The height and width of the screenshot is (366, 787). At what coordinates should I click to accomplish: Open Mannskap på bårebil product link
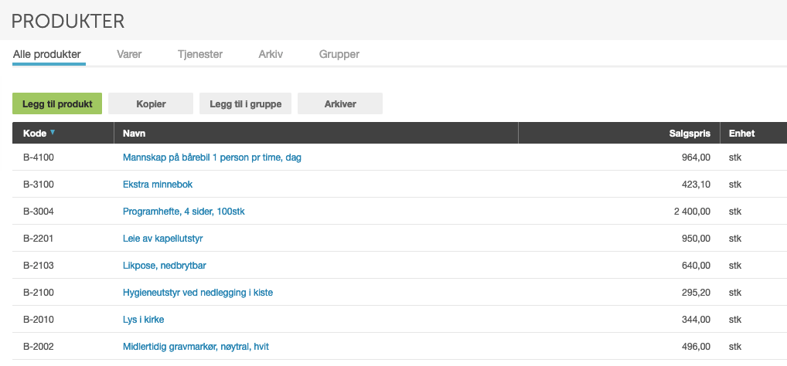[212, 158]
